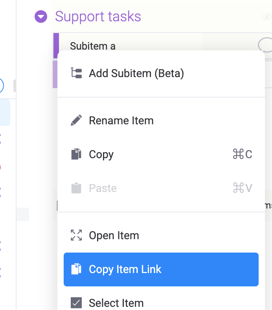
Task: Click the ⌘C shortcut label next to Copy
Action: coord(242,154)
